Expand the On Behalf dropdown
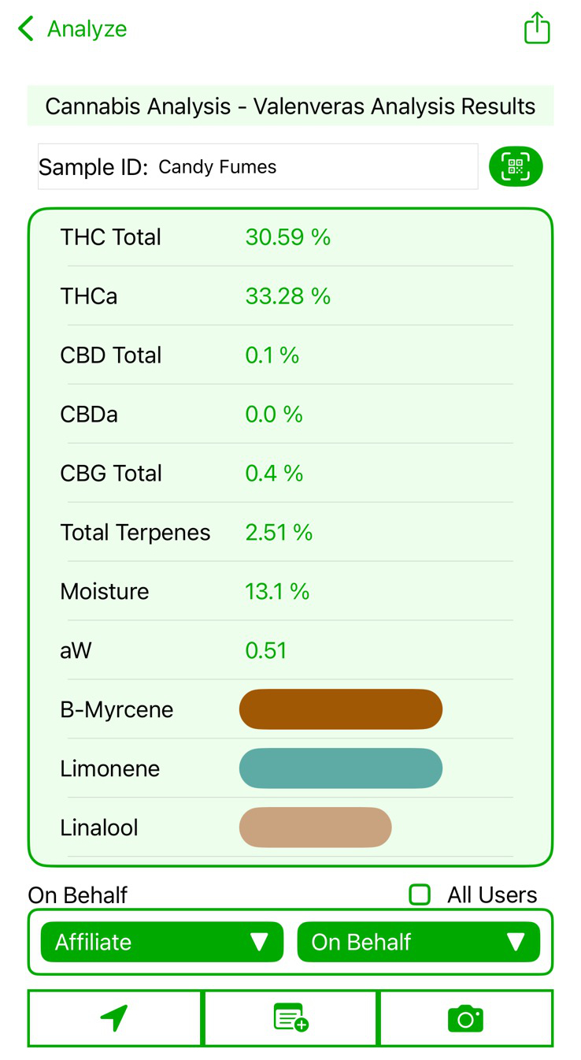The width and height of the screenshot is (581, 1060). pos(418,942)
